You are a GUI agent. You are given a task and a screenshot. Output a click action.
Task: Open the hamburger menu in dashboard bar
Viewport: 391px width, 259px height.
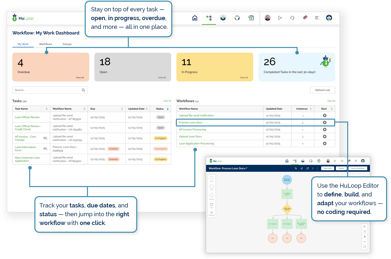[317, 18]
